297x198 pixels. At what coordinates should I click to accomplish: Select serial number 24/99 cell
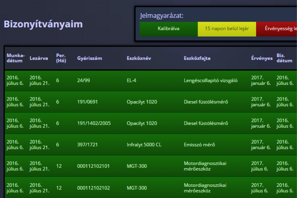(x=83, y=80)
